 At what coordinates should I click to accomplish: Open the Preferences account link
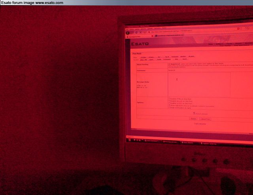pyautogui.click(x=167, y=59)
